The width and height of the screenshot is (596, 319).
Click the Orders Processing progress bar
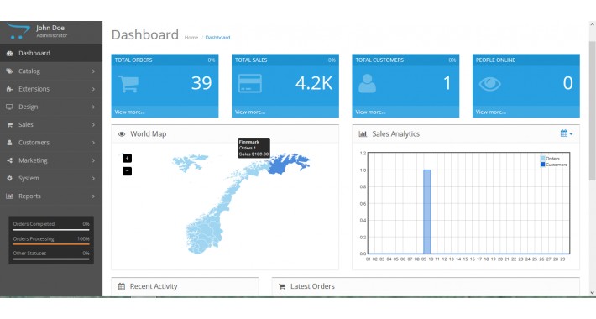click(x=51, y=244)
